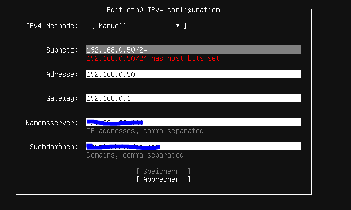Click the 'IPv4 Methode:' label
This screenshot has width=351, height=210.
(x=52, y=26)
